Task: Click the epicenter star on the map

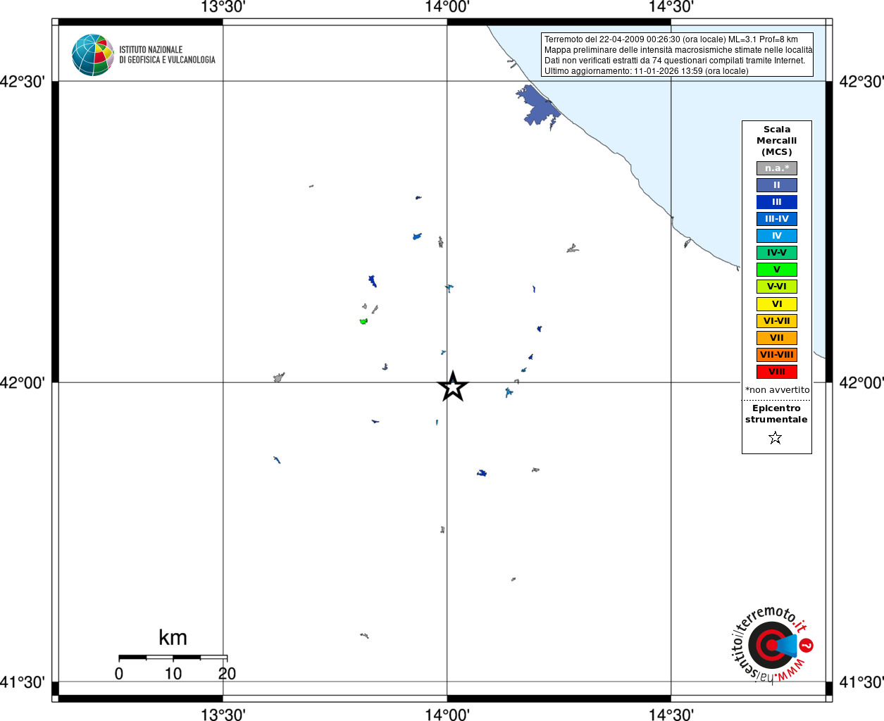Action: 453,387
